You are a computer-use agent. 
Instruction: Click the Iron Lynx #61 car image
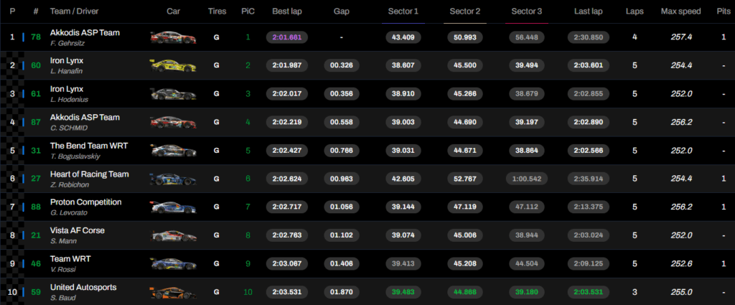pyautogui.click(x=174, y=94)
